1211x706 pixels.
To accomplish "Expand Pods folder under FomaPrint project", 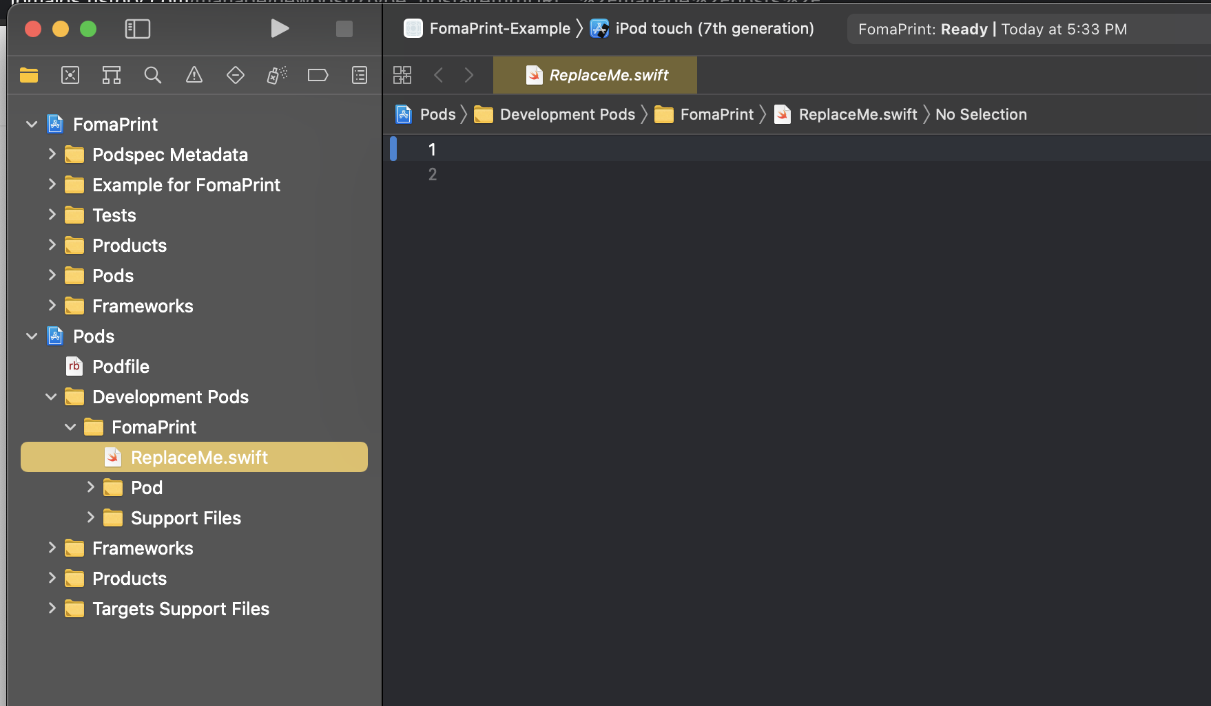I will [52, 275].
